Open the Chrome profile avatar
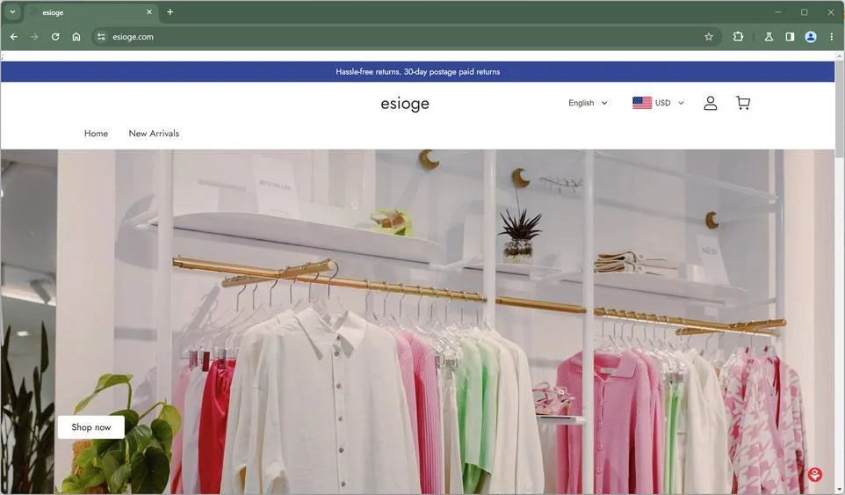This screenshot has height=495, width=845. (x=811, y=37)
